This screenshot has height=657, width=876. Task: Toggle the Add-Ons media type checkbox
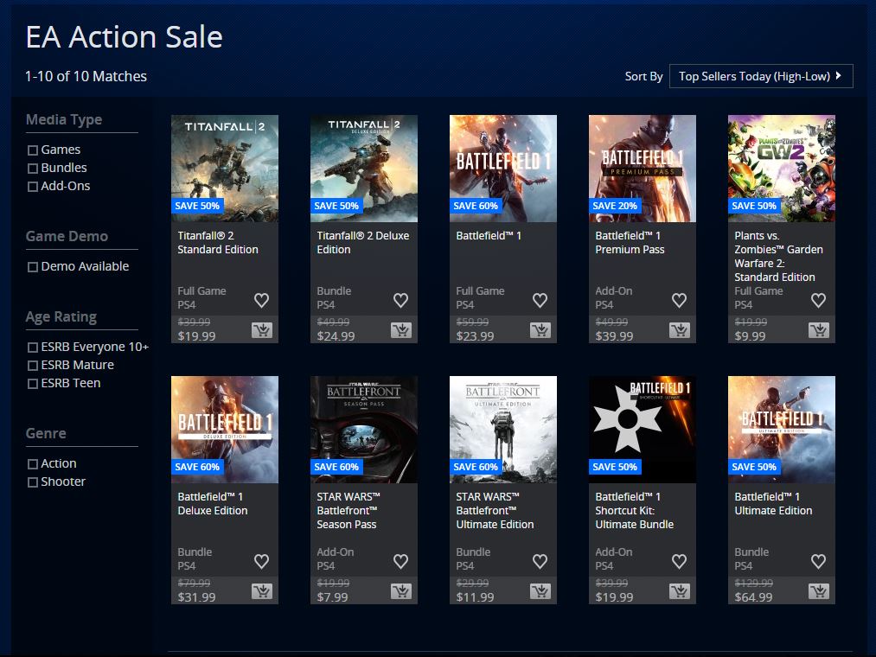(33, 187)
